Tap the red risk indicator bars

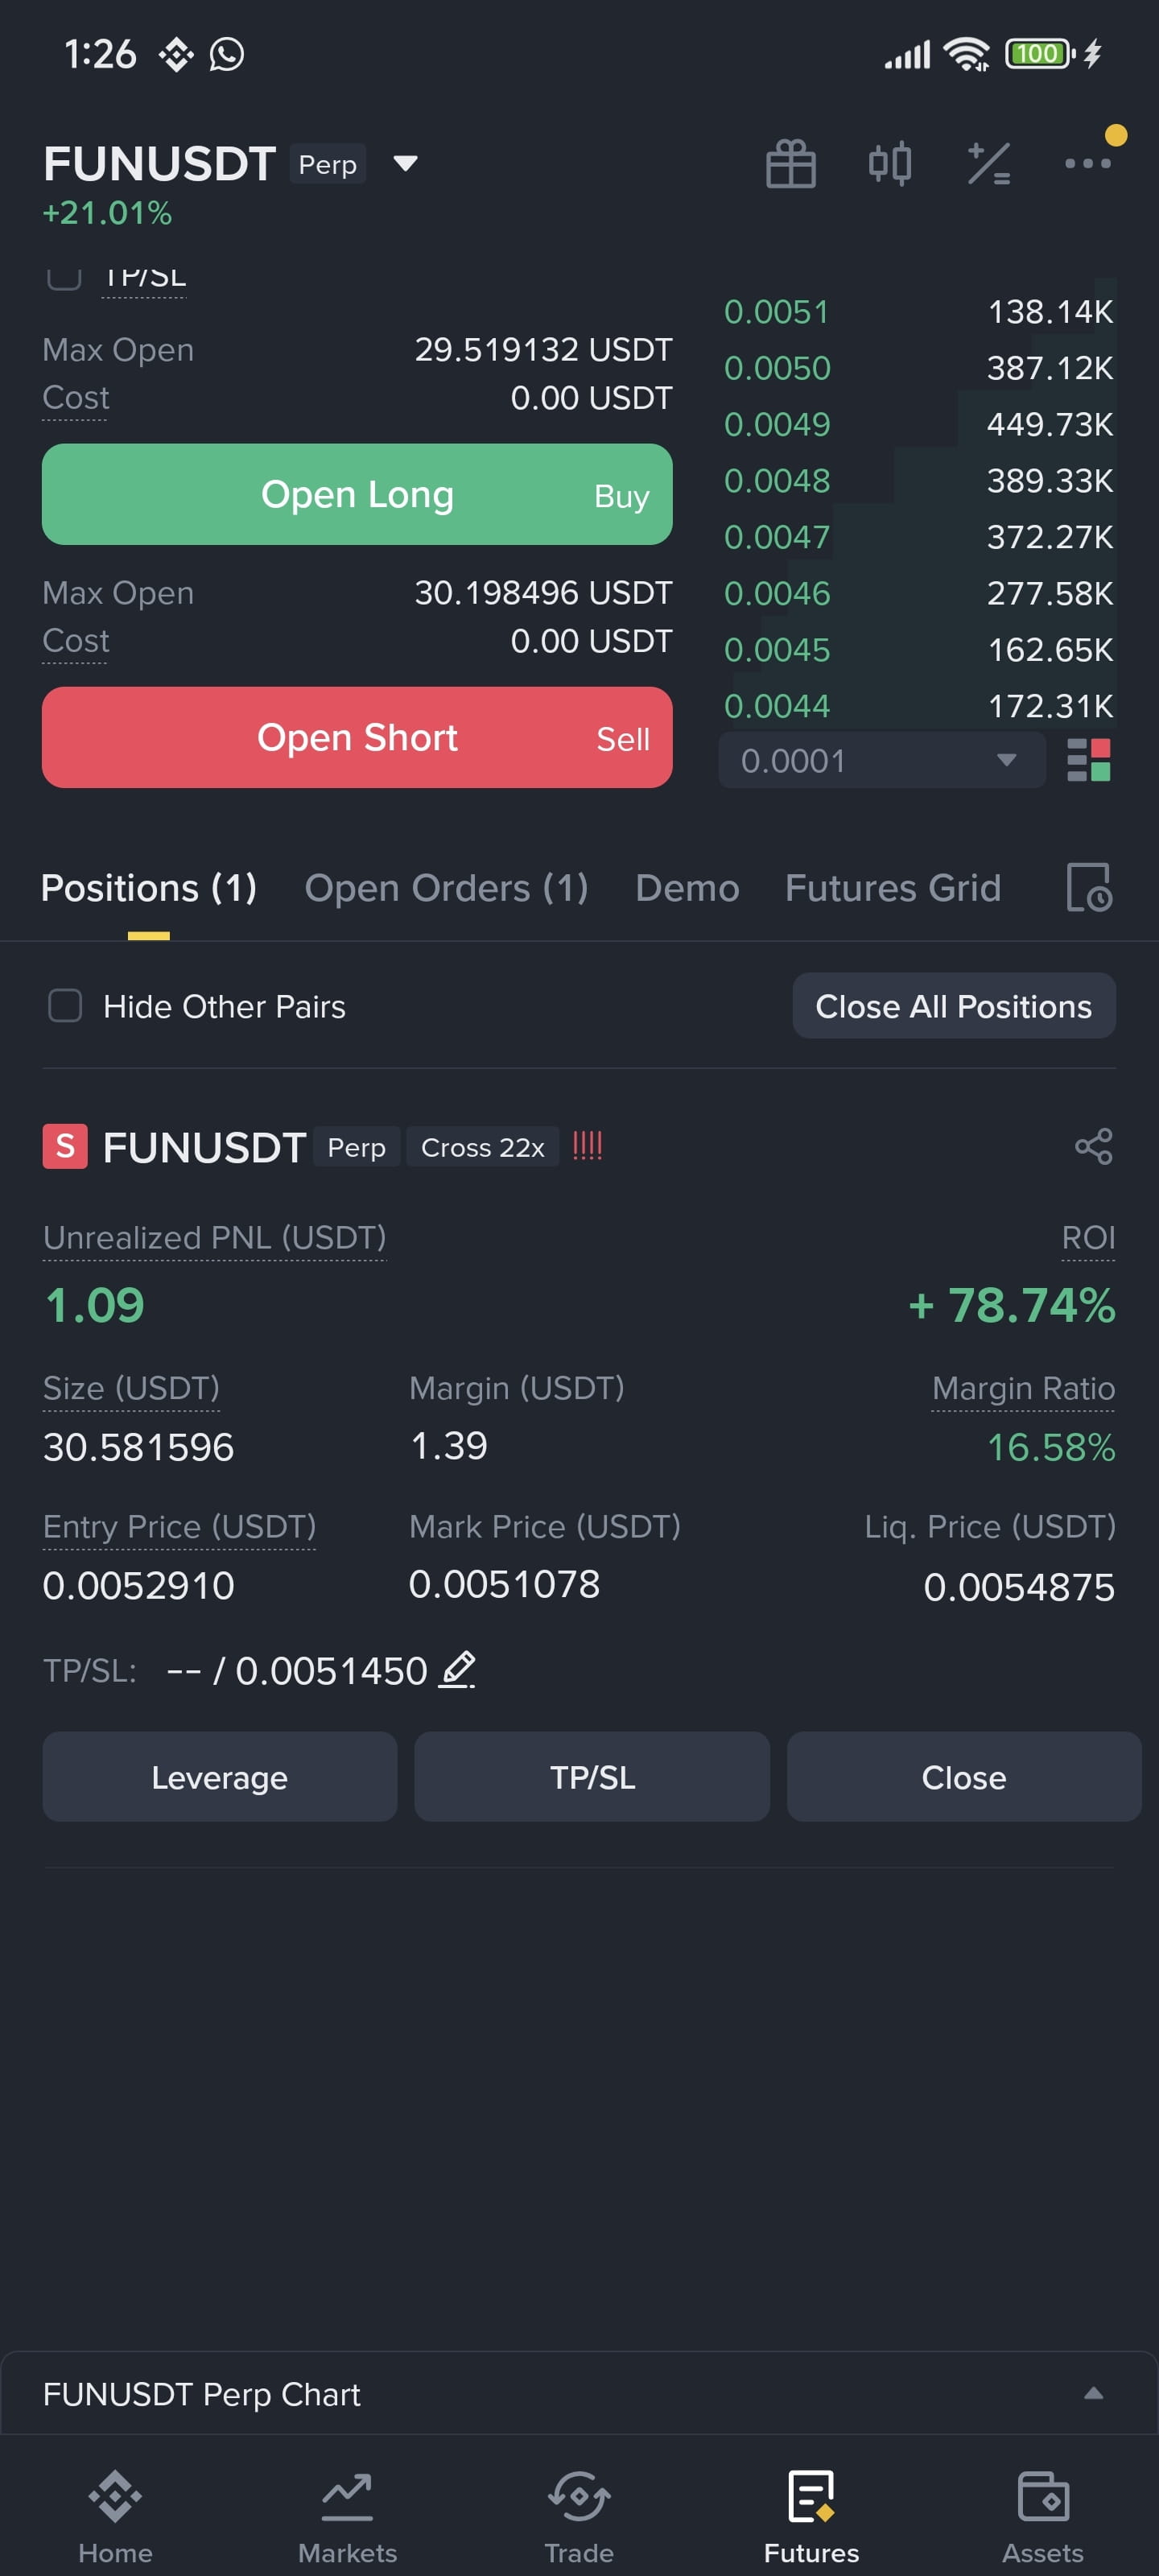[587, 1146]
